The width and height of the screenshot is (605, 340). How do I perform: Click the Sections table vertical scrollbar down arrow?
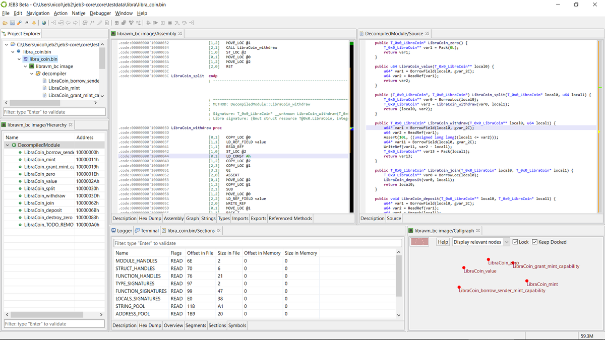click(x=398, y=315)
